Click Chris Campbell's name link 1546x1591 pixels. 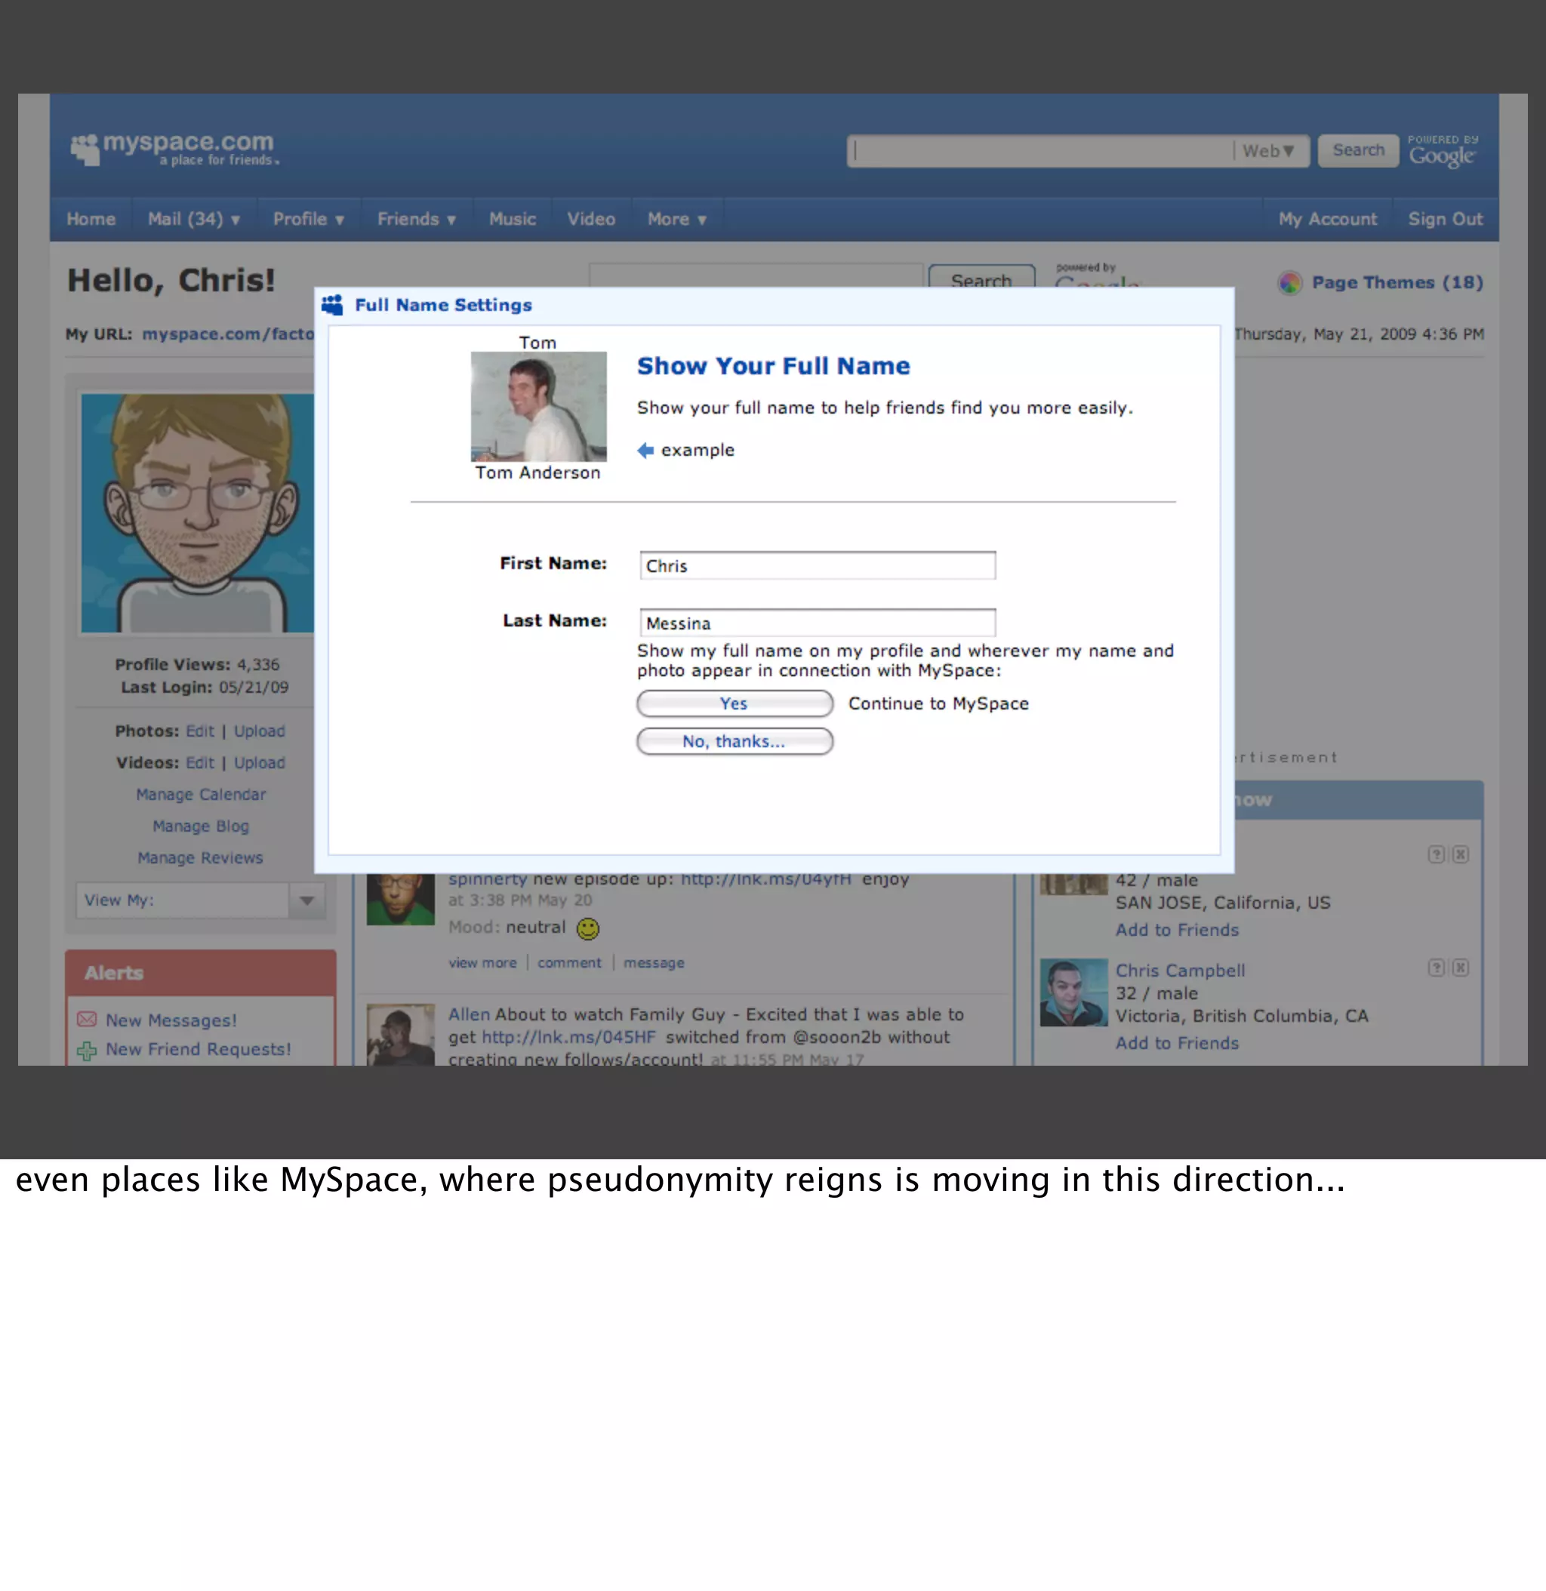(x=1180, y=971)
